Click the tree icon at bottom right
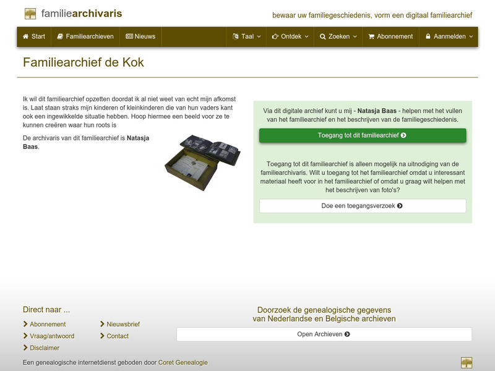The height and width of the screenshot is (371, 495). coord(468,362)
